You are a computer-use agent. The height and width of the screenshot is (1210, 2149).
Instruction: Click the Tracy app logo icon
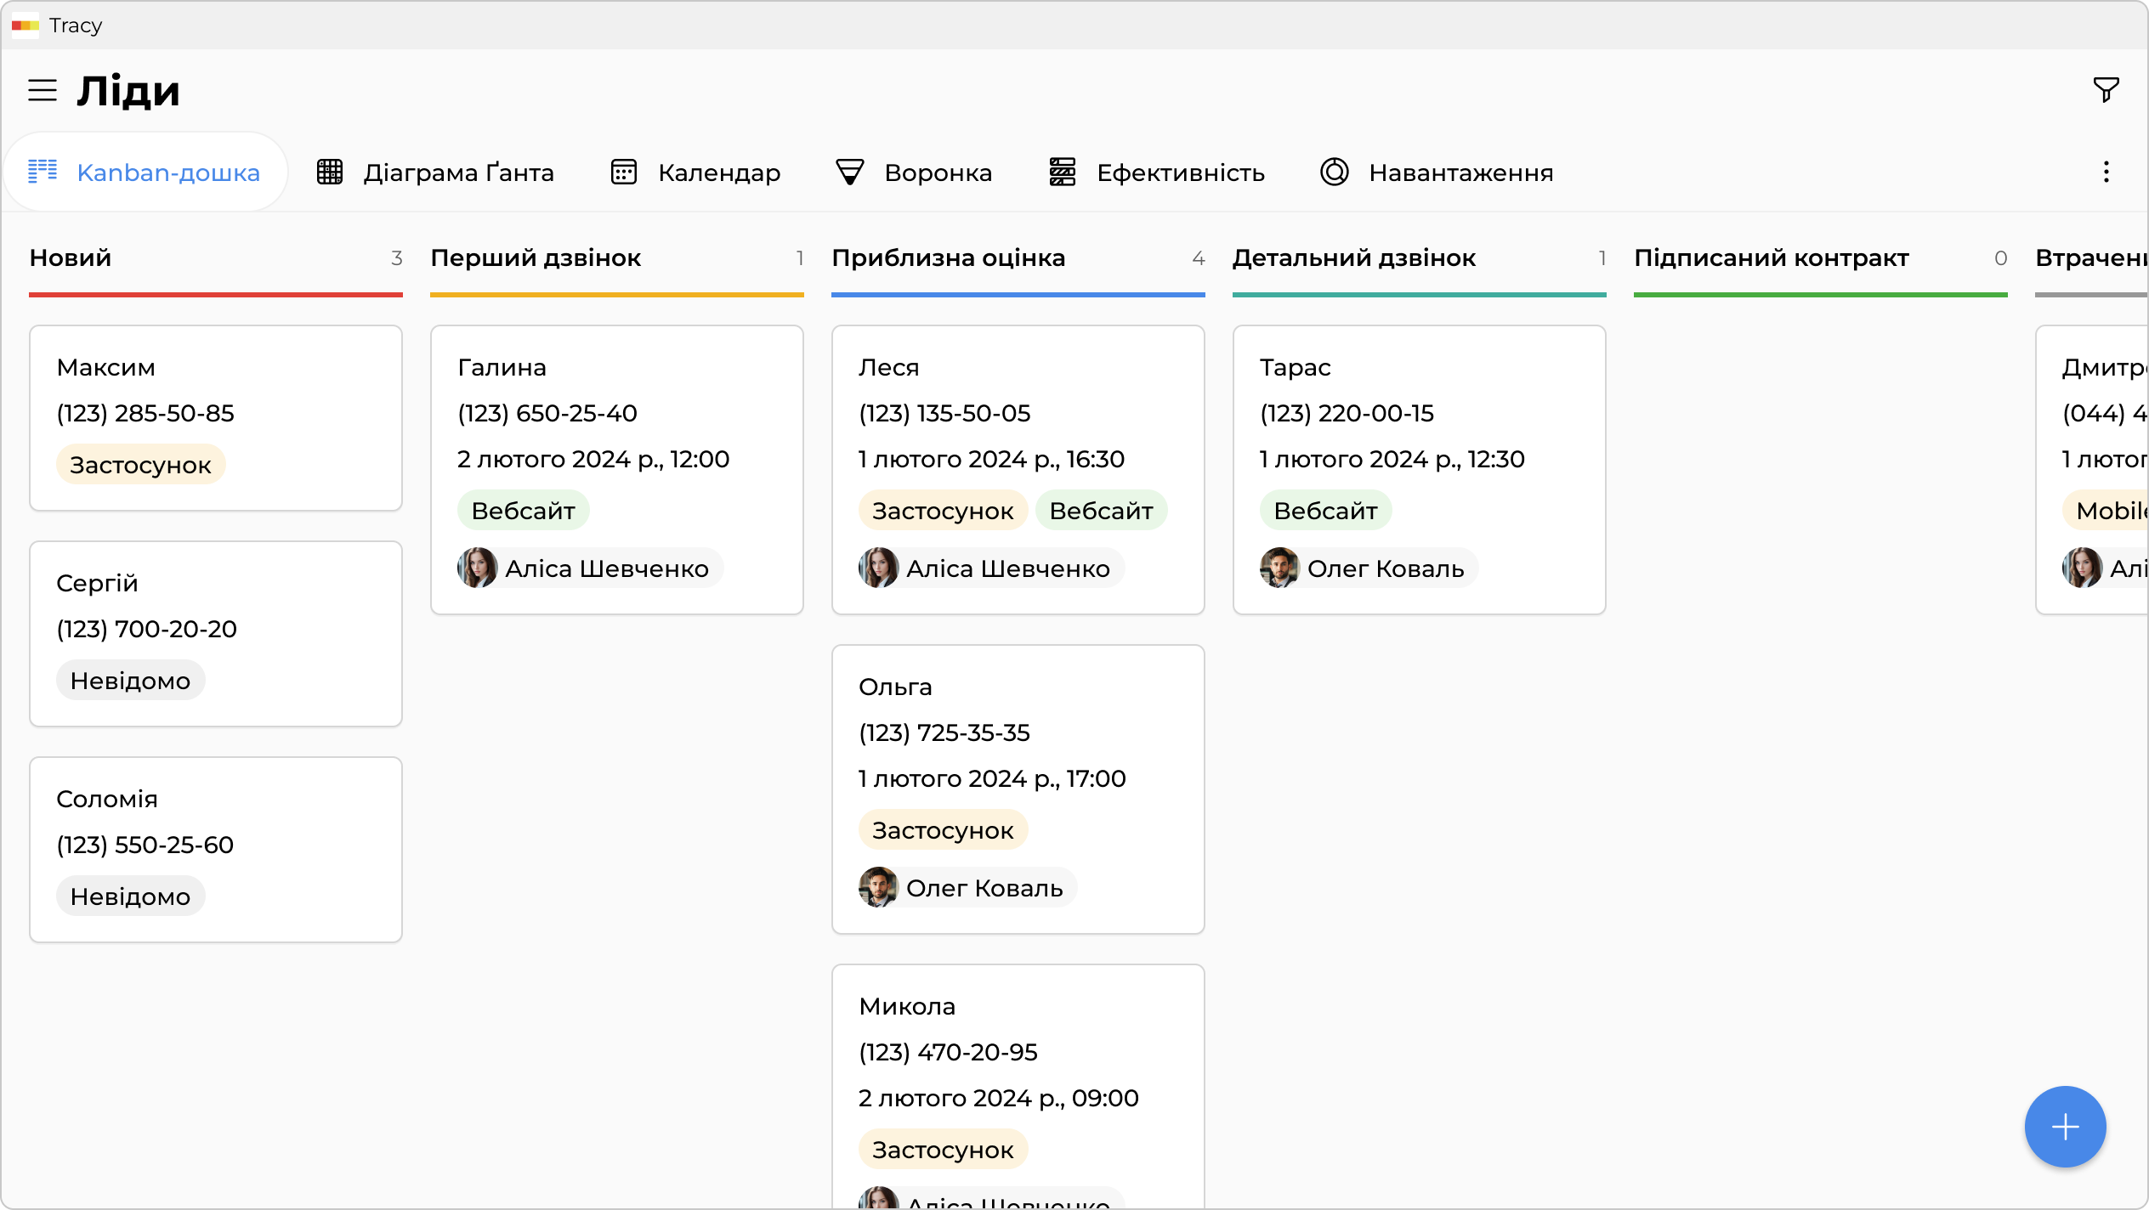[26, 25]
